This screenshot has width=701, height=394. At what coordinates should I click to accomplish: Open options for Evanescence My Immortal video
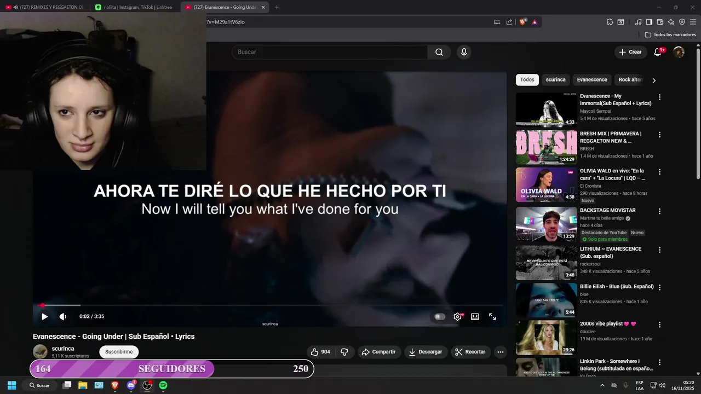pos(659,97)
